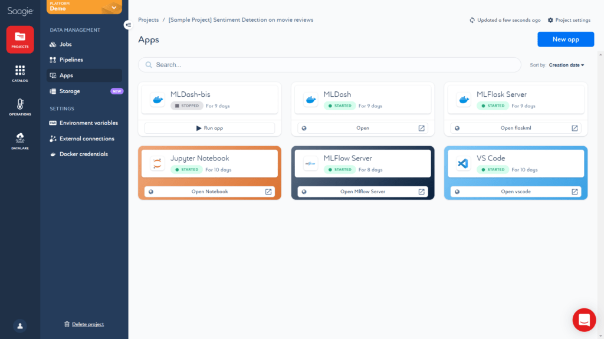
Task: Open External connections settings
Action: (84, 139)
